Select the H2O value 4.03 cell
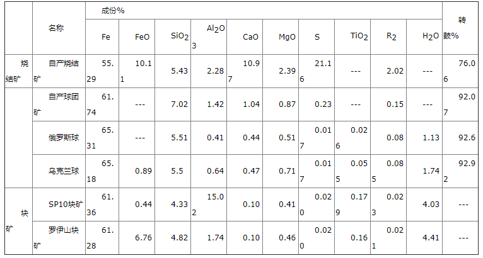 point(431,204)
